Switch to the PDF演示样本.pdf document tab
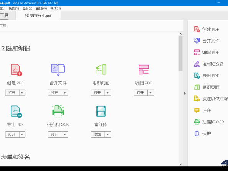This screenshot has height=171, width=228. point(38,16)
